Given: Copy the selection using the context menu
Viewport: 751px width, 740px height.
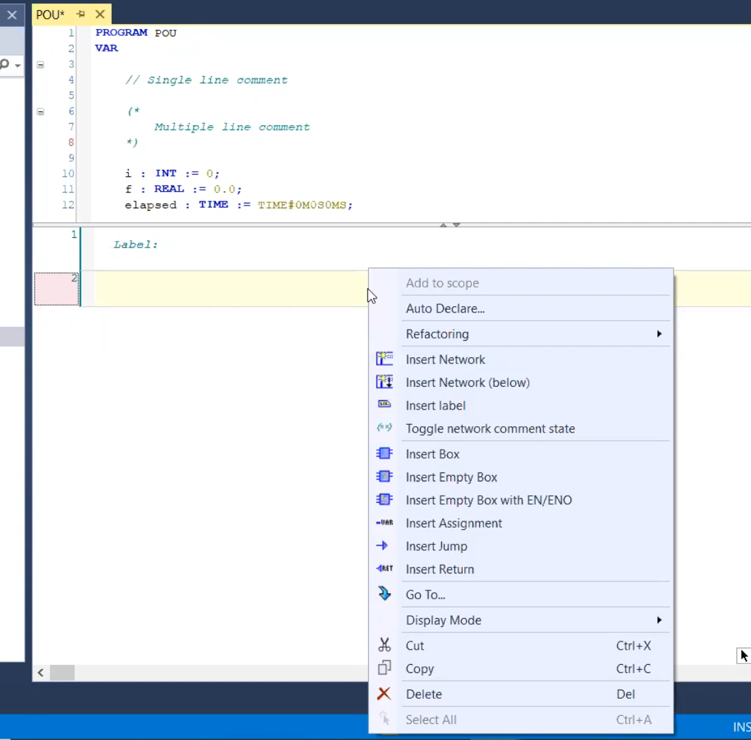Looking at the screenshot, I should [419, 668].
